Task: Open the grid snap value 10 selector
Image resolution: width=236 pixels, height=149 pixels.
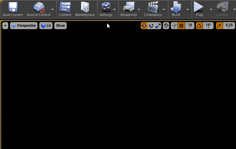Action: (190, 26)
